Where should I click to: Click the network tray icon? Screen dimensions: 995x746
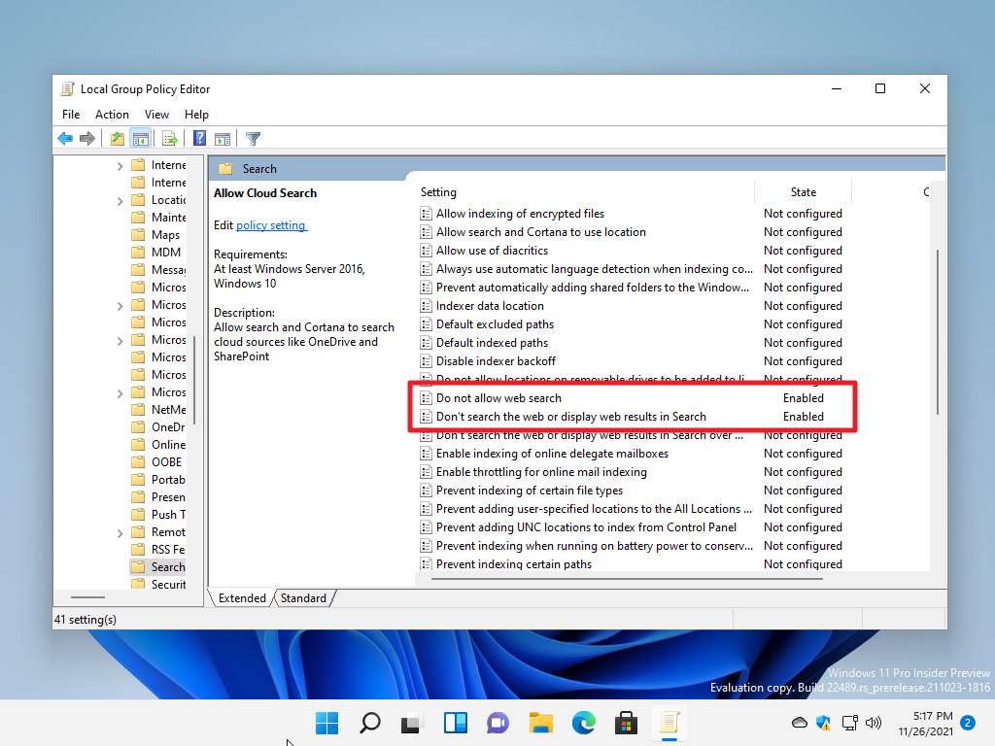pos(849,723)
